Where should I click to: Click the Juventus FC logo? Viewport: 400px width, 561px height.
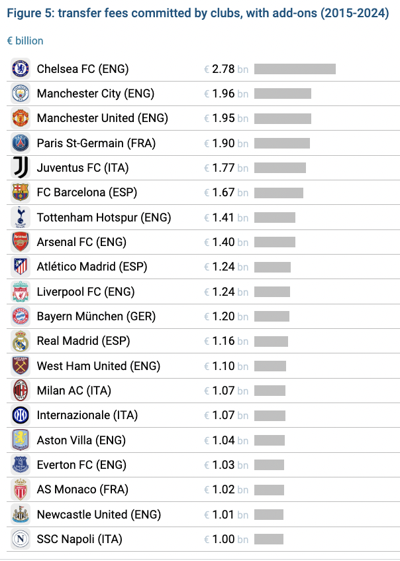[21, 168]
